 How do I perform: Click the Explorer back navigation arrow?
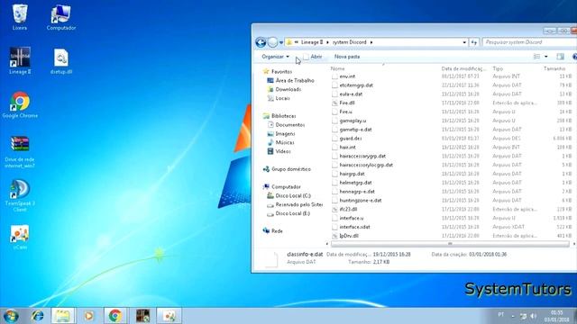[x=261, y=42]
